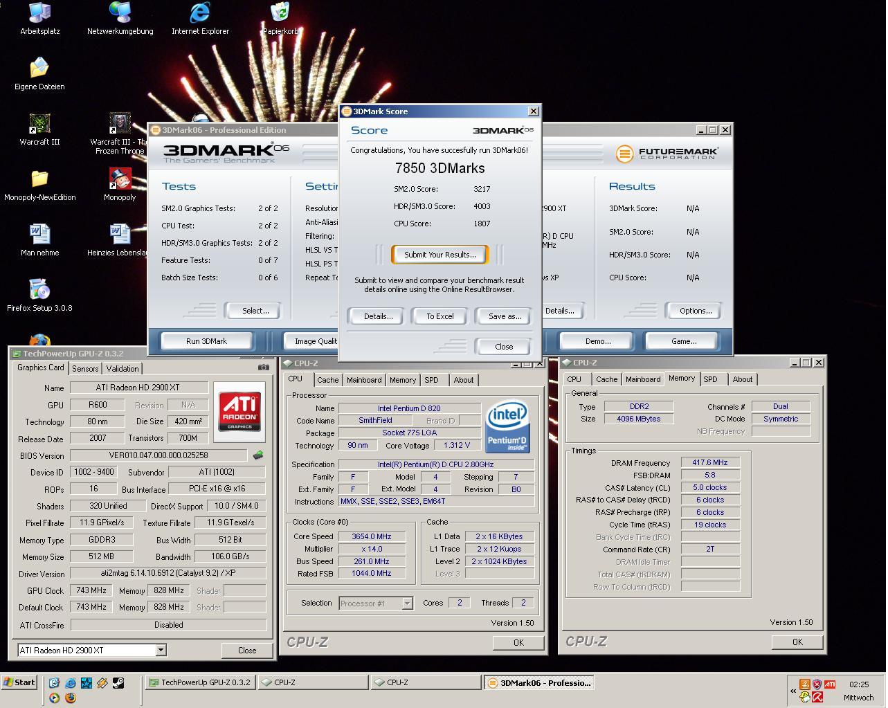Select the Internet Explorer desktop shortcut
The image size is (888, 708).
point(200,19)
